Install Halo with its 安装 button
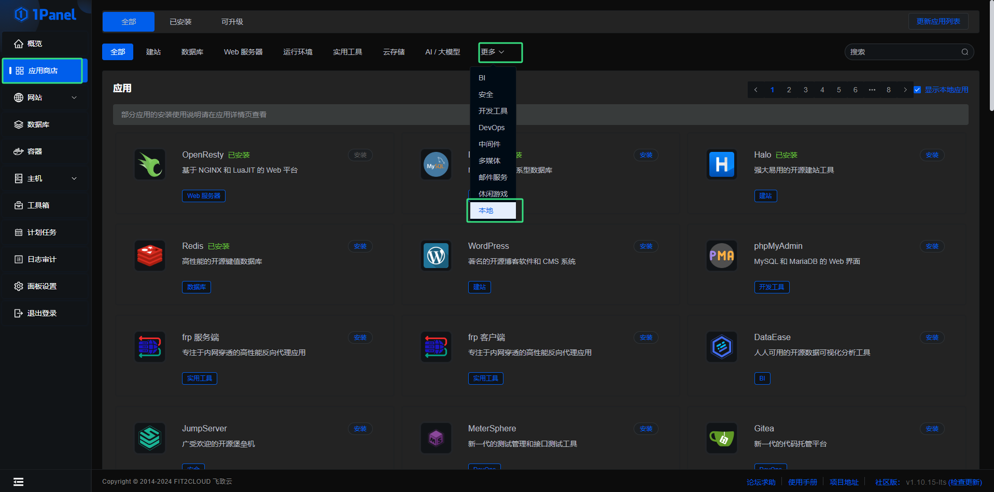 tap(932, 155)
